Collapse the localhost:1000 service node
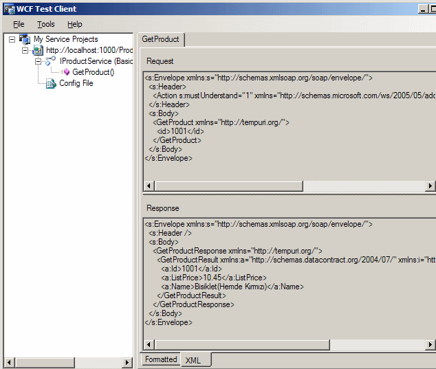Viewport: 436px width, 369px height. (x=25, y=51)
